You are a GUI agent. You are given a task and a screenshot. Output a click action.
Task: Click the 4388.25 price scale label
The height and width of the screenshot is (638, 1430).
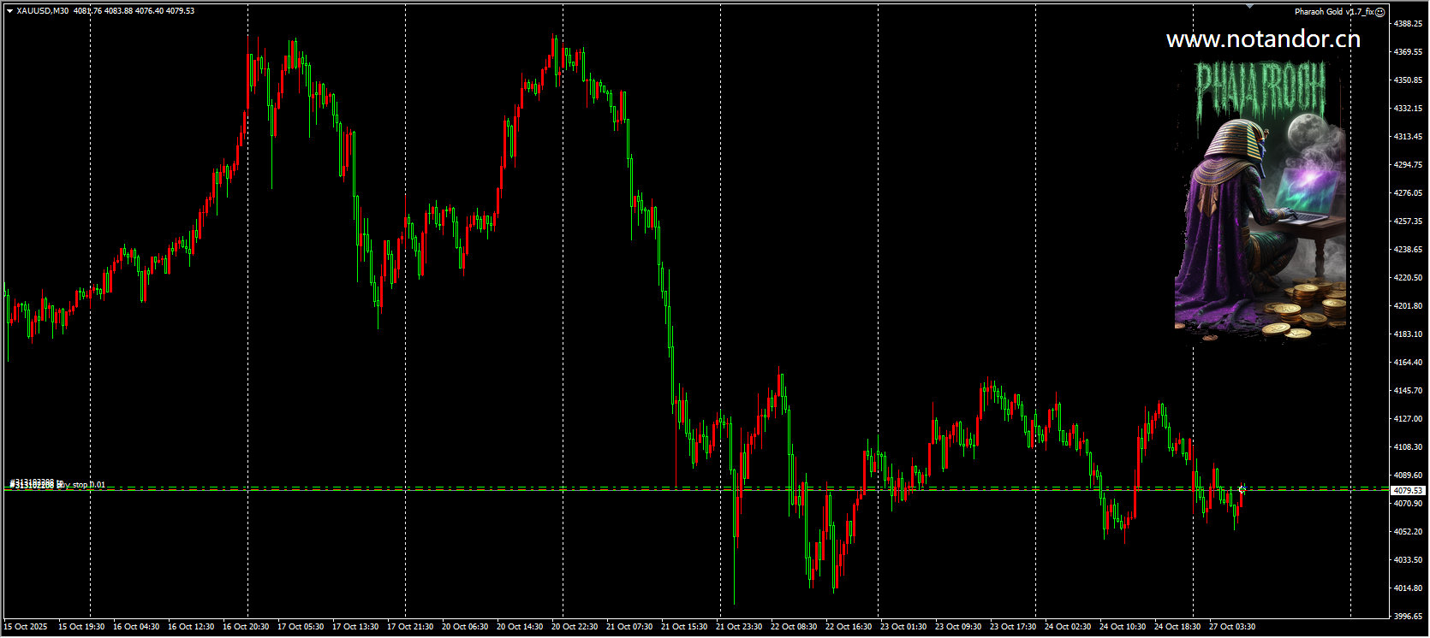click(x=1408, y=24)
